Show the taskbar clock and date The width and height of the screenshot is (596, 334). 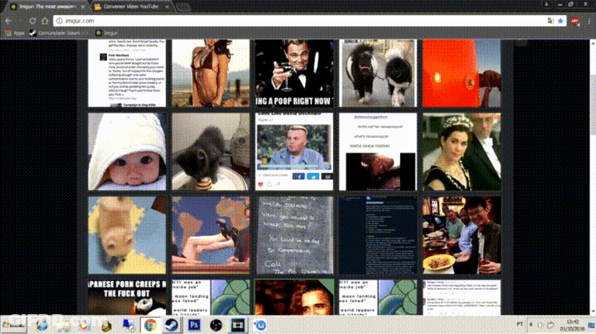click(574, 325)
